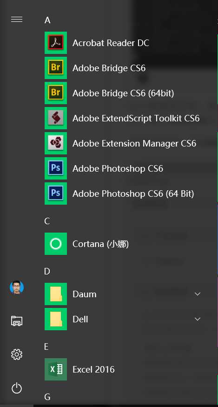Expand the Dell folder chevron
Screen dimensions: 218x407
click(198, 319)
